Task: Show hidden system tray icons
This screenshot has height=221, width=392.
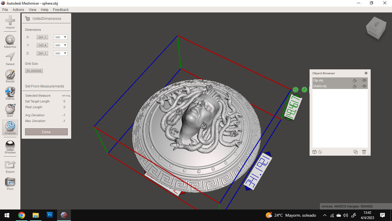Action: pos(325,215)
